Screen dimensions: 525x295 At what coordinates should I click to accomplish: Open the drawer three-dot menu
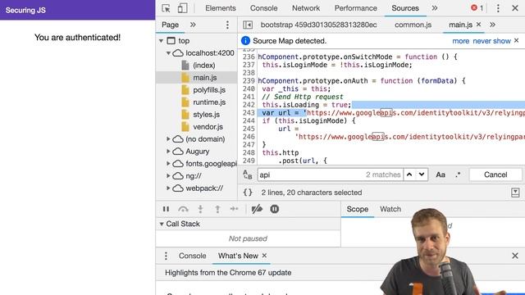[x=166, y=256]
